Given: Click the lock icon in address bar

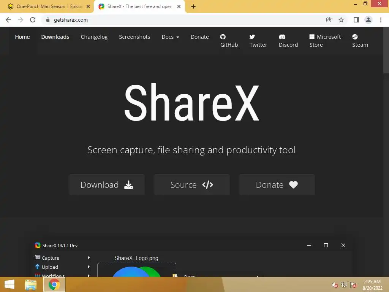Looking at the screenshot, I should [48, 20].
